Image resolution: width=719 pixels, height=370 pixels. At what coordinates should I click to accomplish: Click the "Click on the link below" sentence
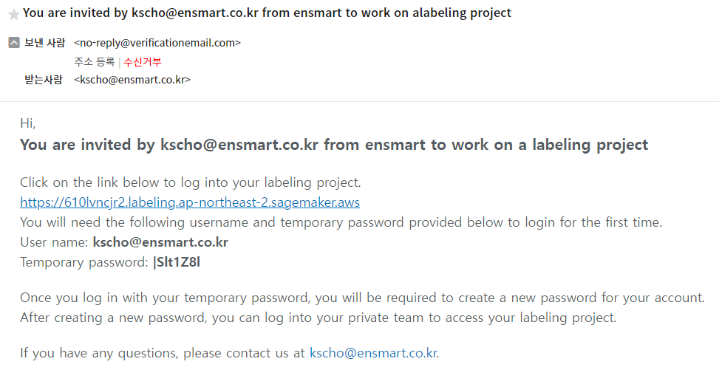190,182
